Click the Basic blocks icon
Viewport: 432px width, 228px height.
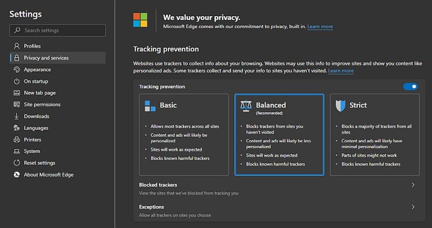click(x=150, y=106)
